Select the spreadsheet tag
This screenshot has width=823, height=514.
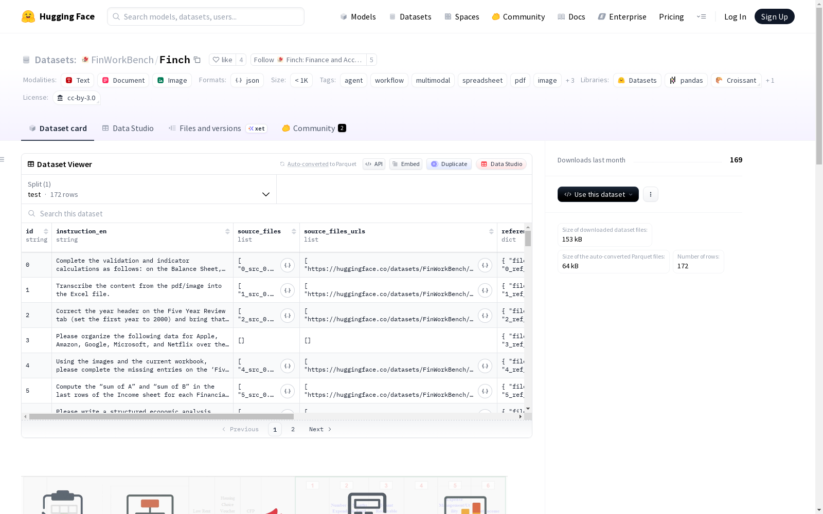click(482, 80)
